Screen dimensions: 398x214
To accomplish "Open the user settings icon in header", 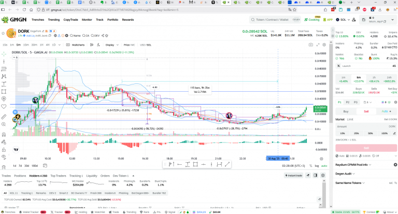I will (354, 20).
